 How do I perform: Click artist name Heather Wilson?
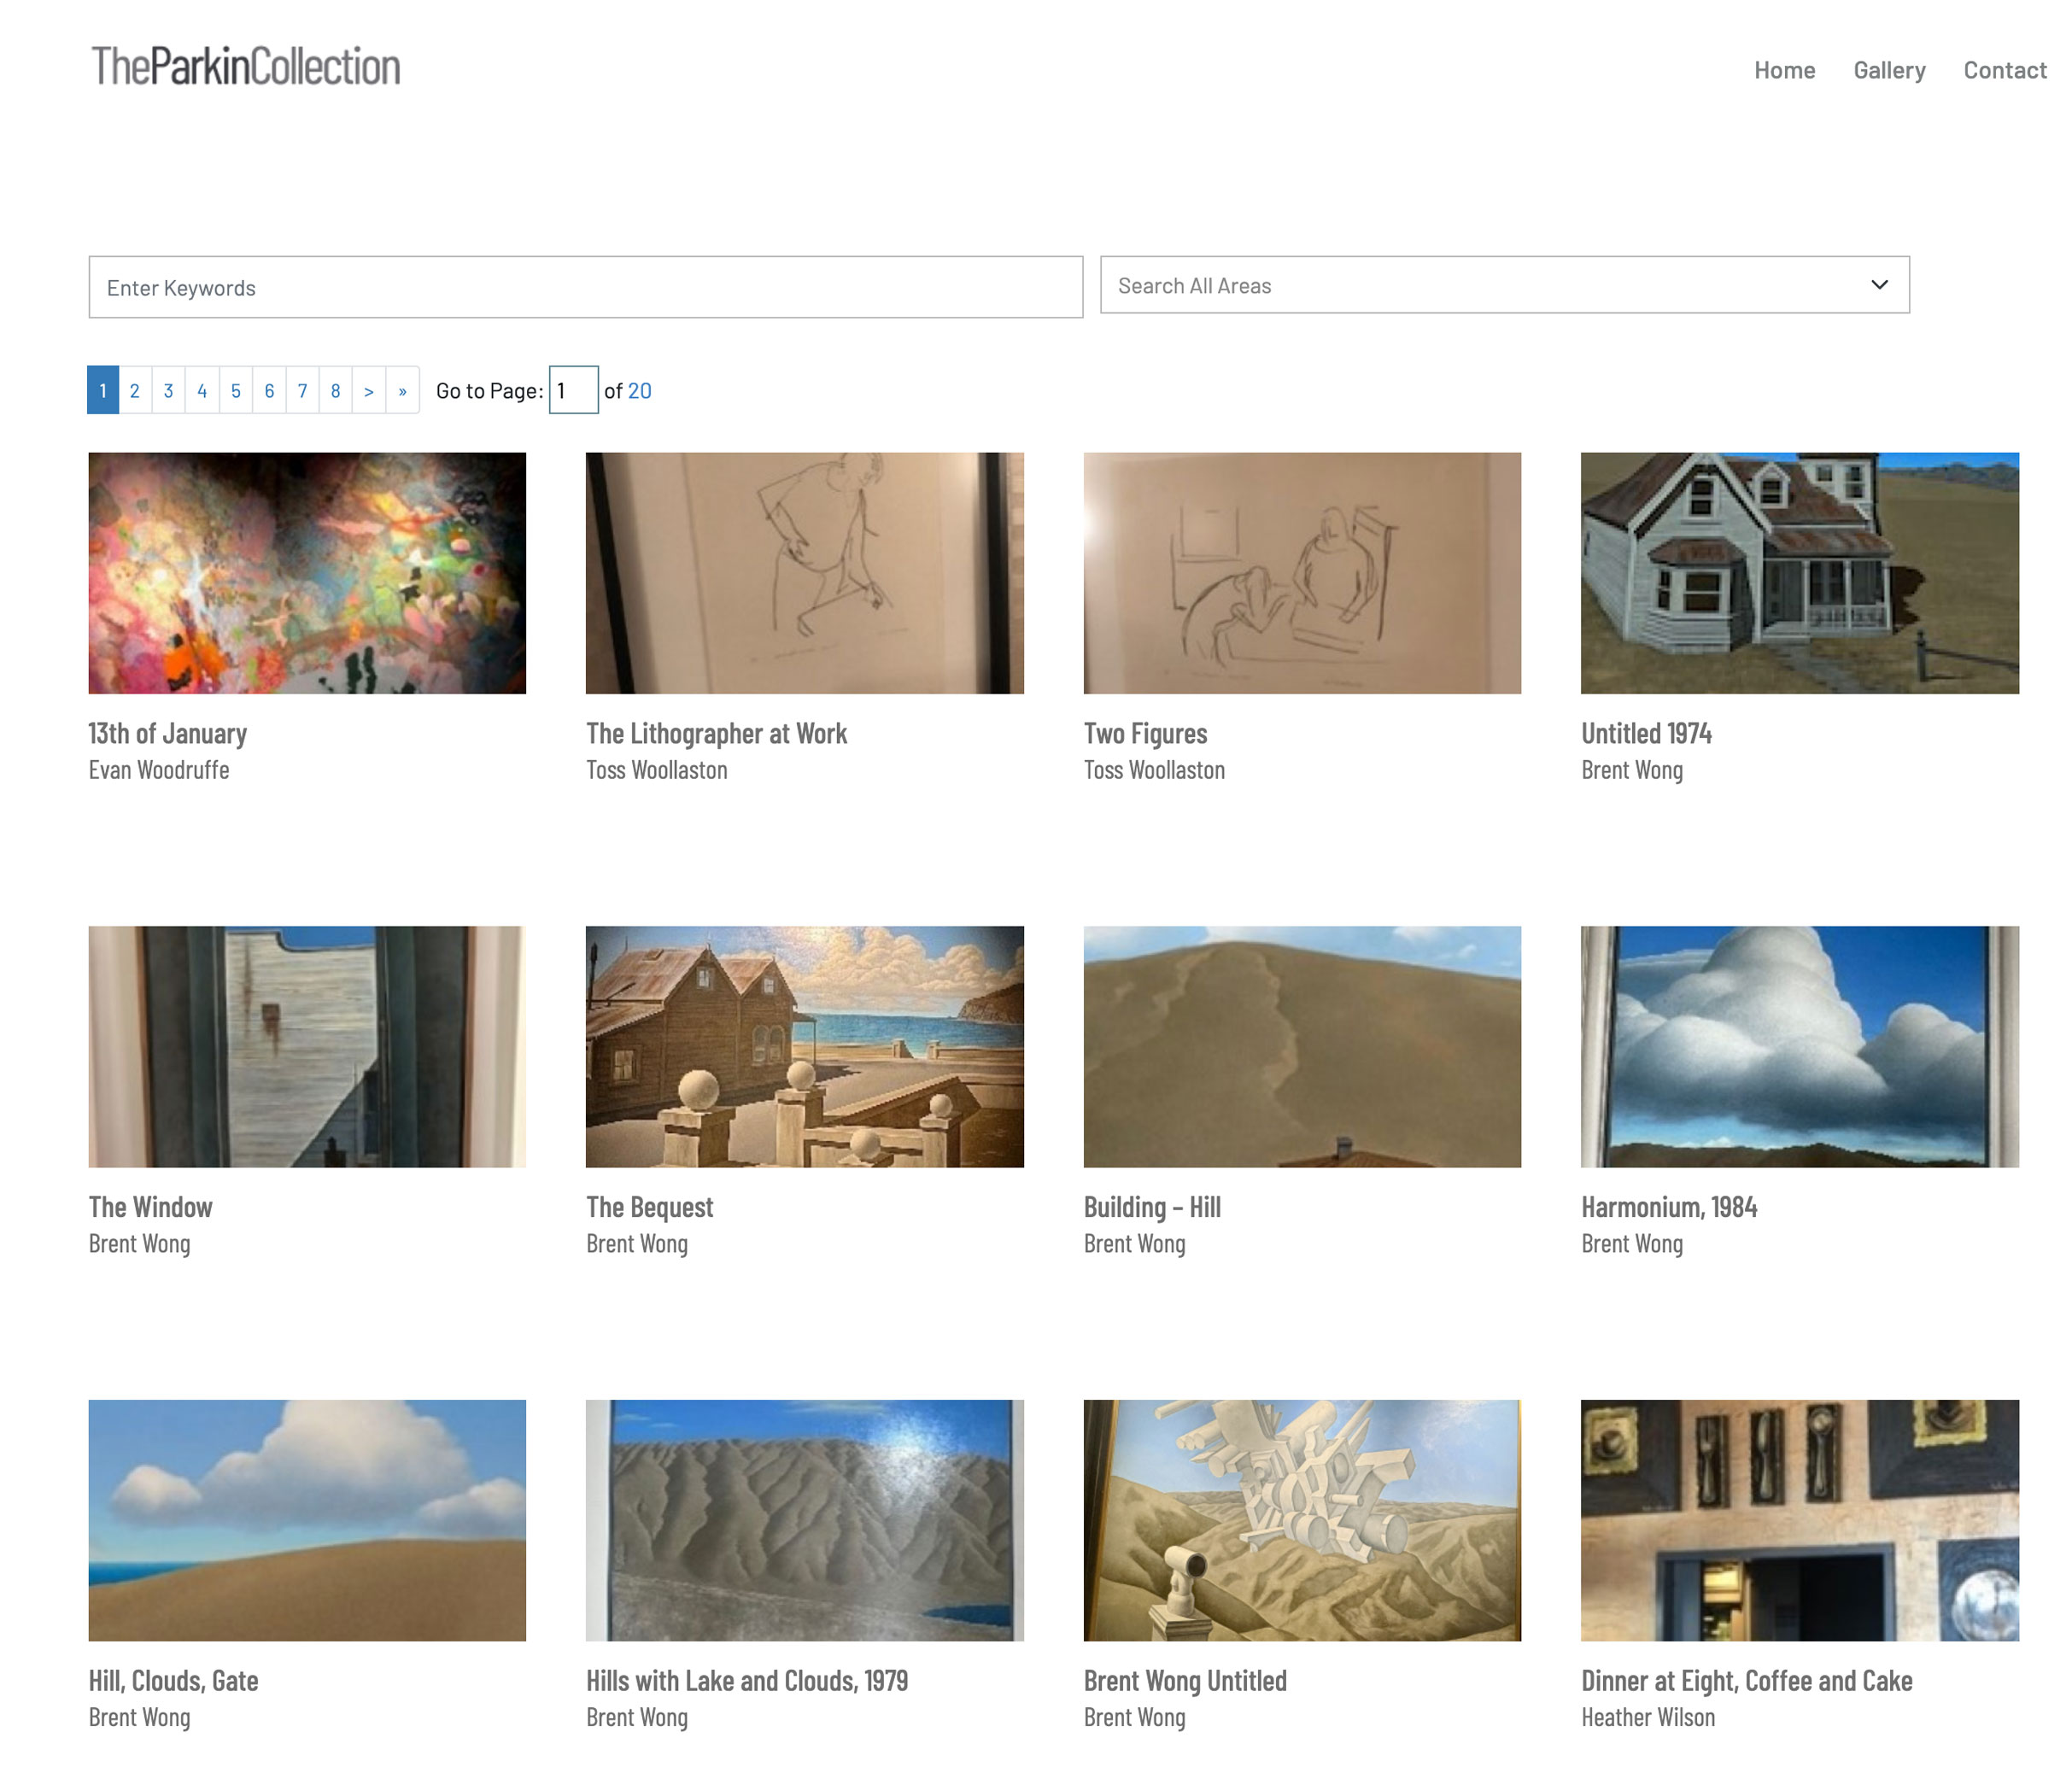coord(1647,1718)
